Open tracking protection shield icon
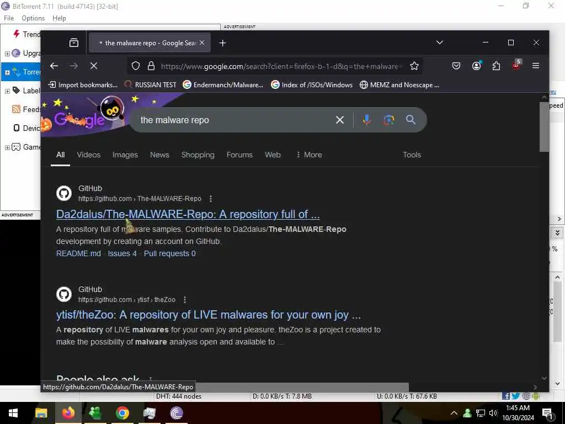The width and height of the screenshot is (565, 424). pyautogui.click(x=136, y=66)
